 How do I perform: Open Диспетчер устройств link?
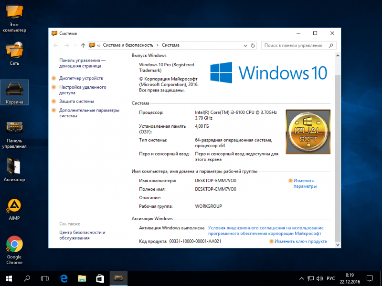[81, 78]
